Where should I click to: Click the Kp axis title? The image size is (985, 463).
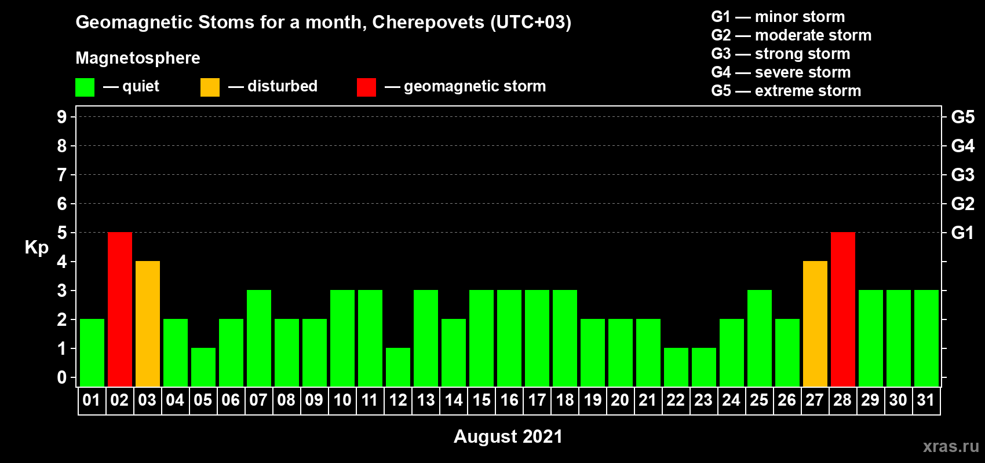tap(37, 248)
